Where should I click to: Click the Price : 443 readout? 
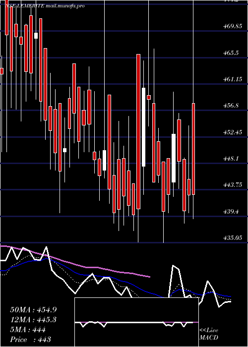[x=31, y=340]
